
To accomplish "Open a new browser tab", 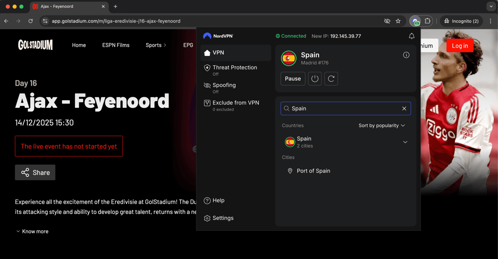I will point(115,6).
